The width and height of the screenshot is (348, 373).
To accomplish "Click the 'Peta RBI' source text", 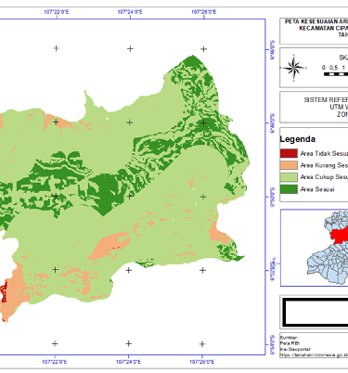I will pyautogui.click(x=290, y=343).
